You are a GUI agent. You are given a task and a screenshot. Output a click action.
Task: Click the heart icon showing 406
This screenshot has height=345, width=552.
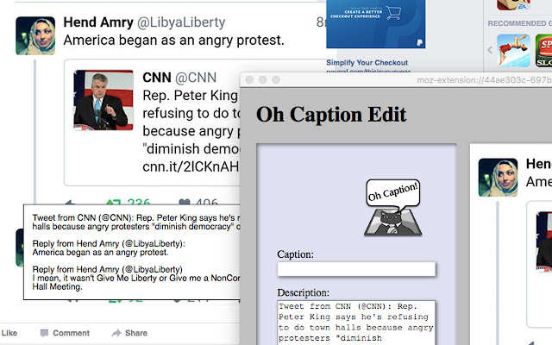pos(185,202)
